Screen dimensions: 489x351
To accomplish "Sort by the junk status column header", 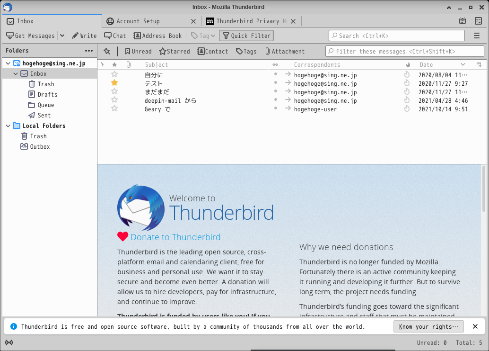I will (408, 64).
